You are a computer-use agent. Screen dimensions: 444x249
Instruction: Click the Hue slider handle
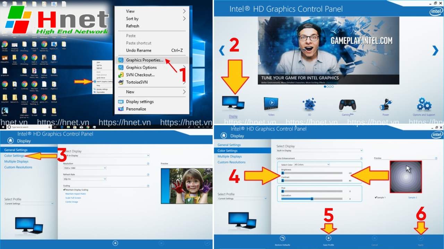point(283,191)
